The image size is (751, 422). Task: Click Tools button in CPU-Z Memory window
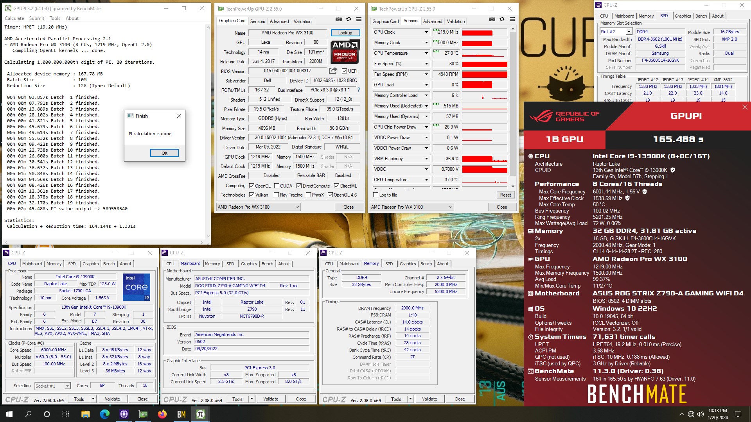click(396, 399)
